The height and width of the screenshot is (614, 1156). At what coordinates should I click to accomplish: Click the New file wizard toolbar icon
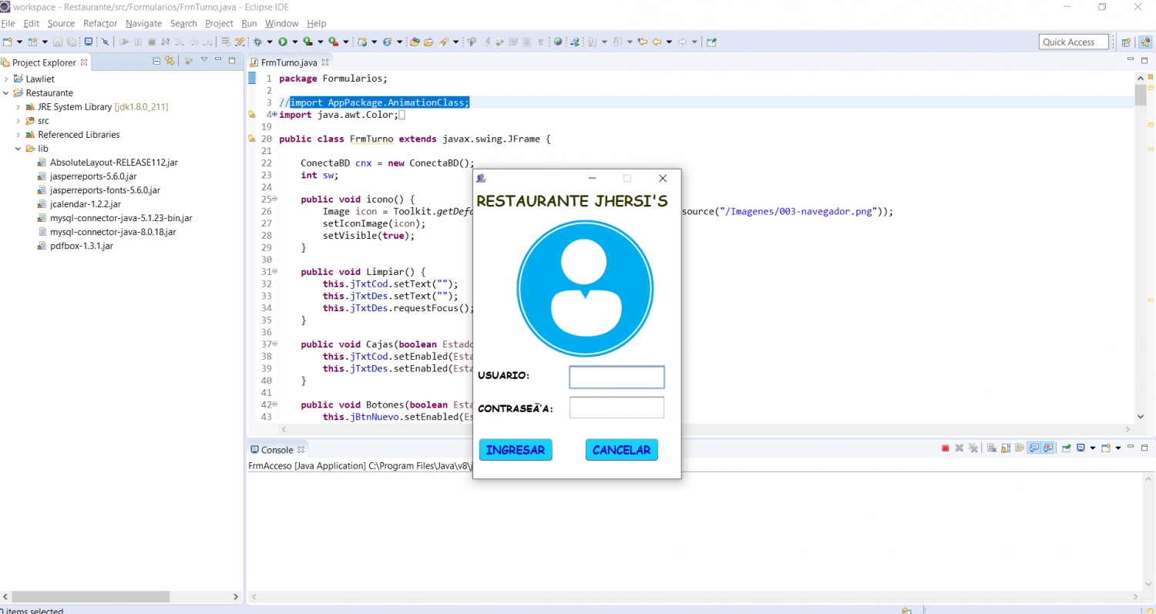[7, 42]
